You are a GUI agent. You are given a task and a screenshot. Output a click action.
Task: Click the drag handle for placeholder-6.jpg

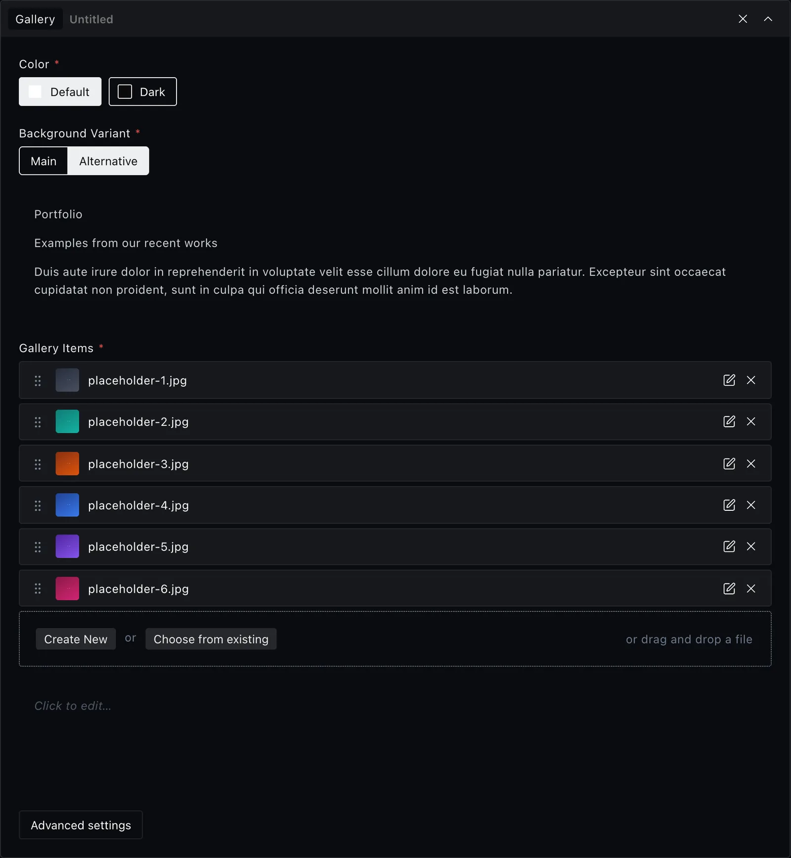coord(38,588)
